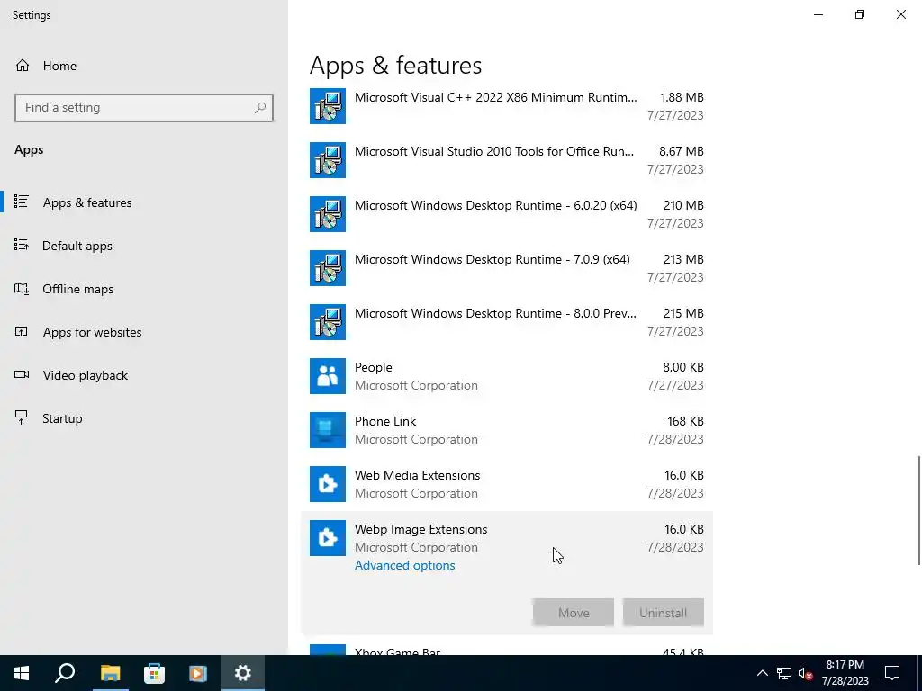Click the Home label in sidebar
Screen dimensions: 922x691
click(x=59, y=66)
